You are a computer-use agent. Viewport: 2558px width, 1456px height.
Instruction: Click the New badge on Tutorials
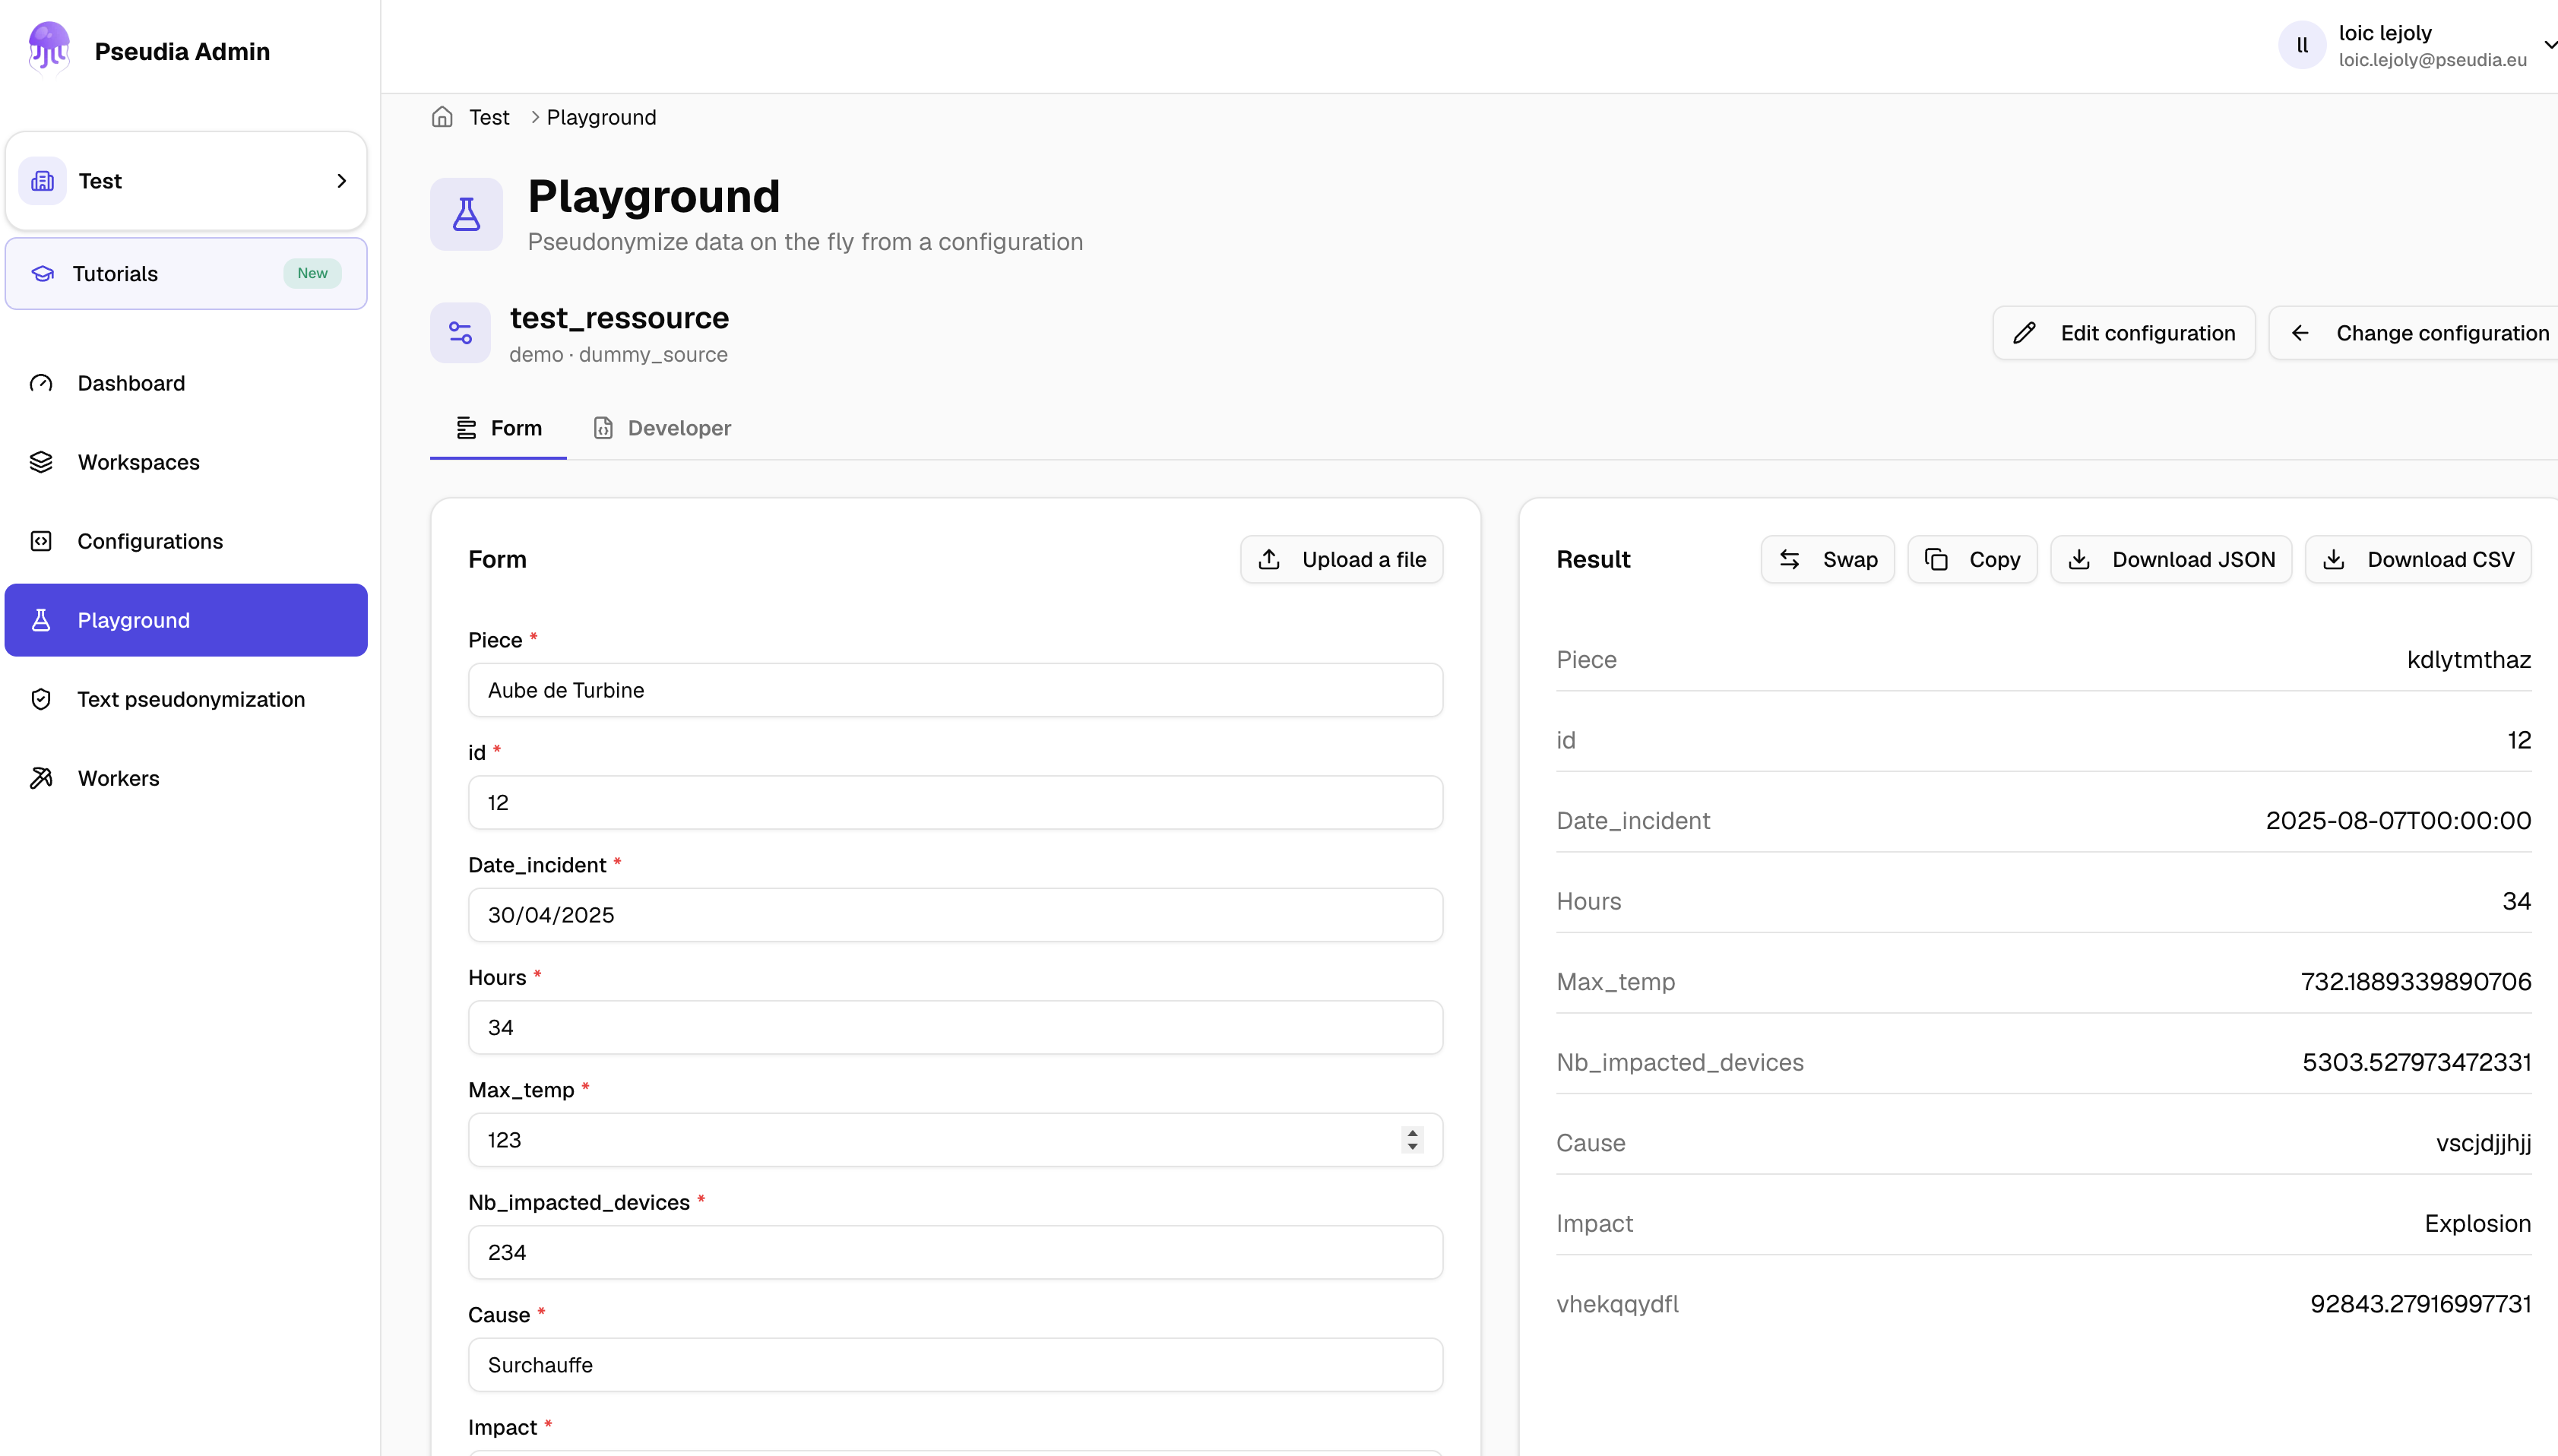click(312, 273)
